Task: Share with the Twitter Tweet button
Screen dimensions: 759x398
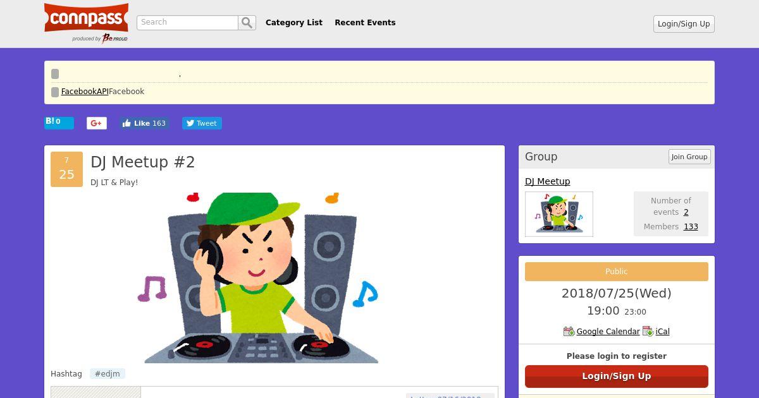Action: coord(202,123)
